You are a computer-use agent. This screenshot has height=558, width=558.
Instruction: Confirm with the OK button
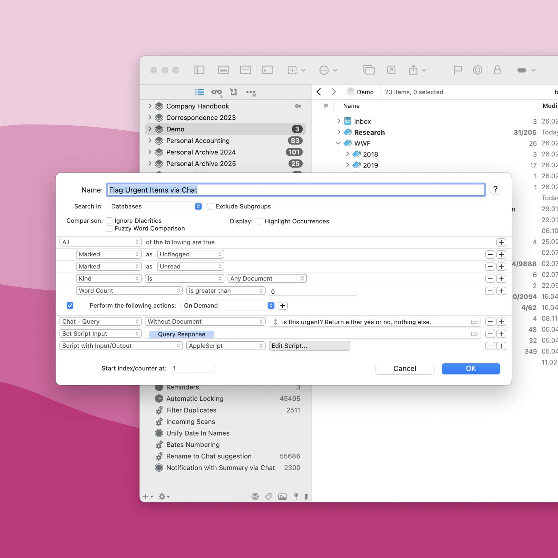(471, 369)
